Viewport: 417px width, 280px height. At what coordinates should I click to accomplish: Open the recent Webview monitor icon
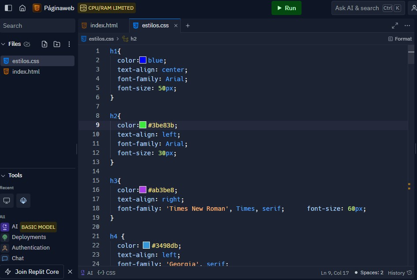7,201
